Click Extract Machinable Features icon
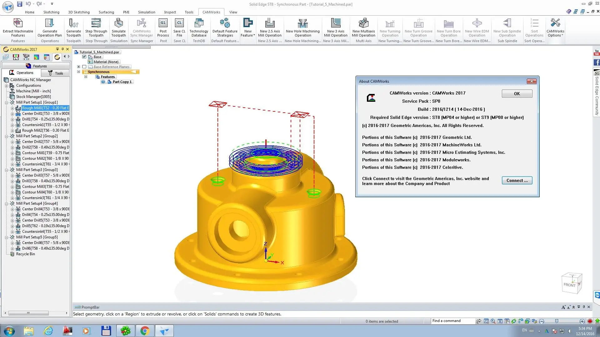This screenshot has height=337, width=600. (x=18, y=23)
